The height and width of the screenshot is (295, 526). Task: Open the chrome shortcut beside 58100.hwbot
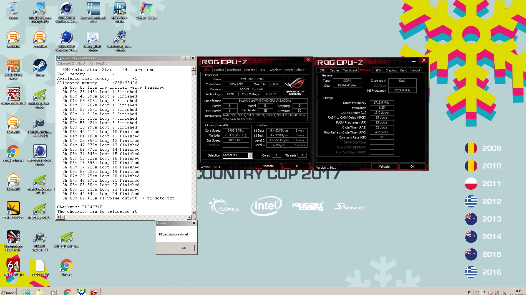66,268
